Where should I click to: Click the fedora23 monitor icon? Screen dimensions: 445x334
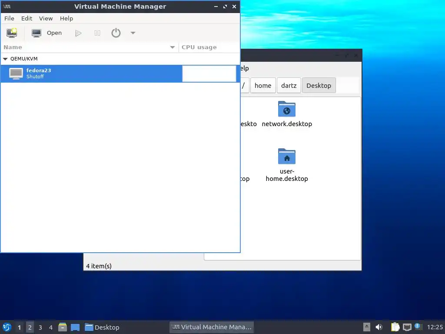(16, 73)
